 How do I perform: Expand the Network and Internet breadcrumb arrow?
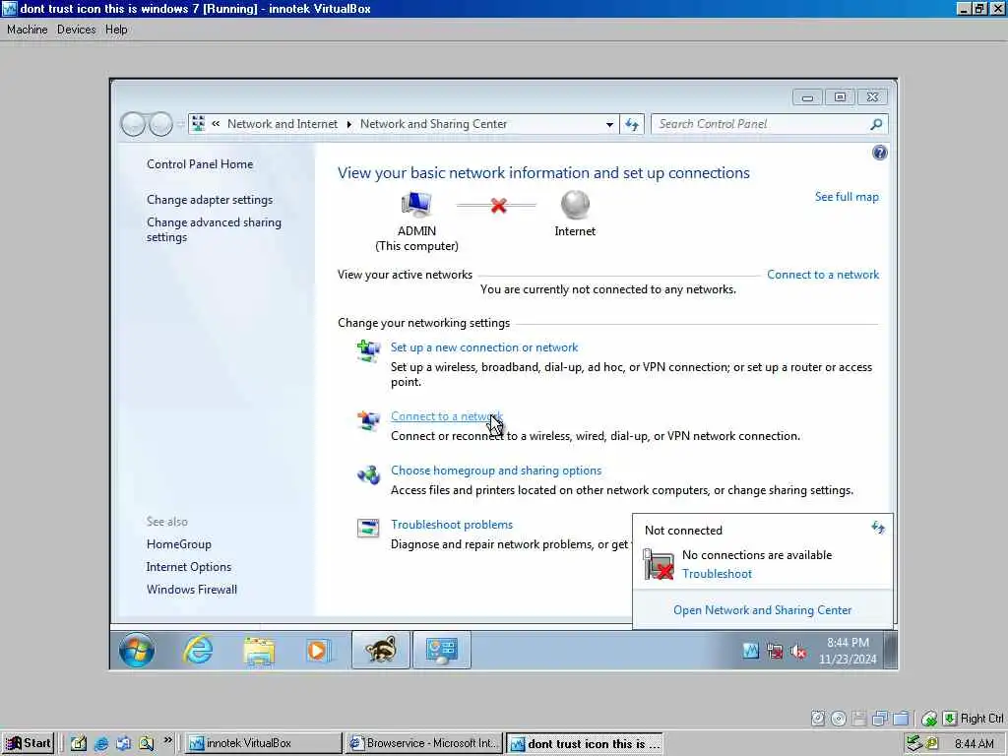click(x=349, y=124)
